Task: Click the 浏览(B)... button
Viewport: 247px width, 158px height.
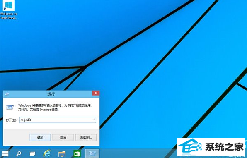Action: [86, 137]
